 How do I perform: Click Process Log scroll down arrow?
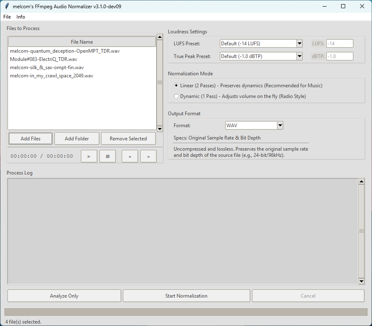click(x=361, y=281)
